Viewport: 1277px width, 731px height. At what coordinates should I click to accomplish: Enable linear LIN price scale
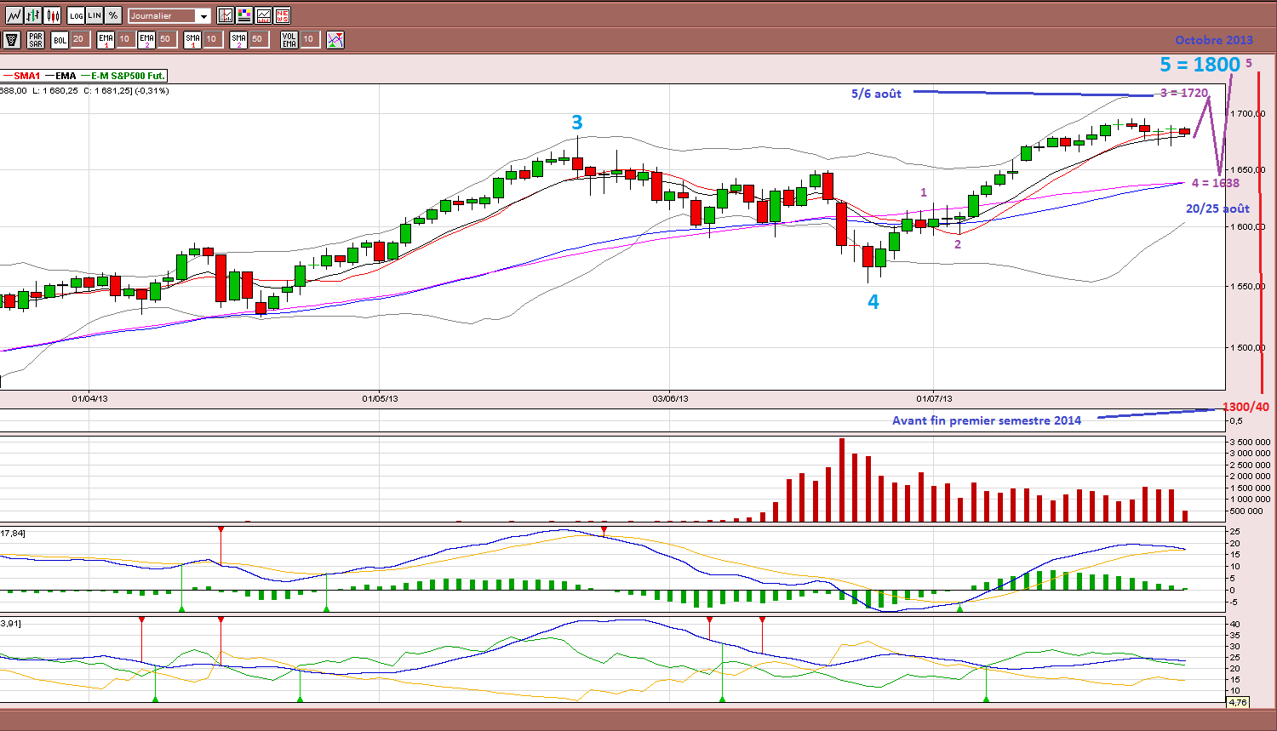point(94,15)
